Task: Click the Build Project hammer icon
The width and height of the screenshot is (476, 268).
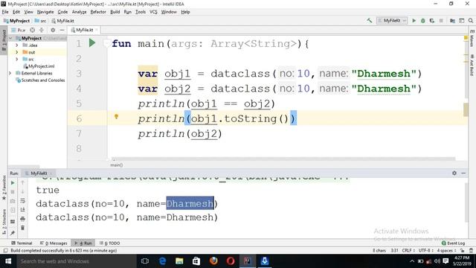Action: point(370,21)
